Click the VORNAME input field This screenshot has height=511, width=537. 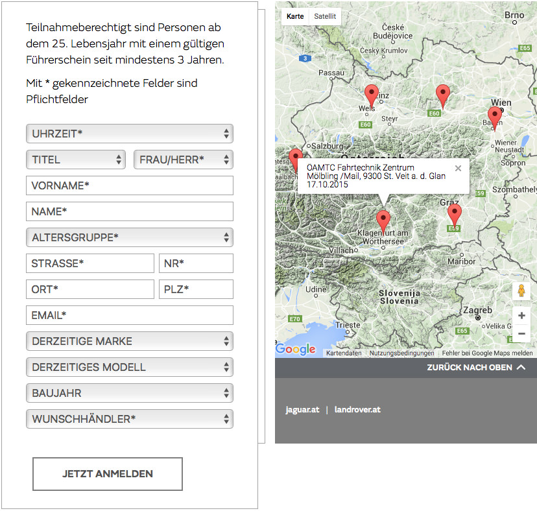(130, 185)
